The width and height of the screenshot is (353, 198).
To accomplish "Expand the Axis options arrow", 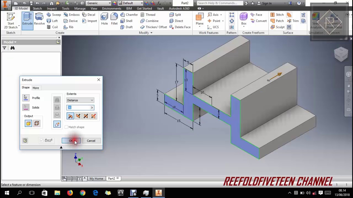I will (x=221, y=15).
